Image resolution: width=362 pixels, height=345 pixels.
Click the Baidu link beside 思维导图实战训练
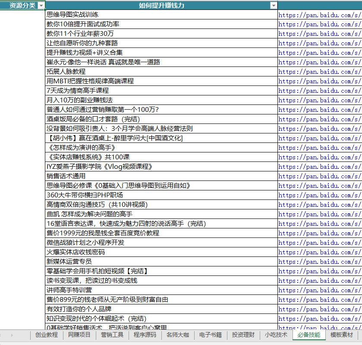319,15
